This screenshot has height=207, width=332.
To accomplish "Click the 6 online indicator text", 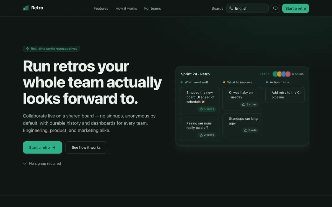I will (x=298, y=74).
